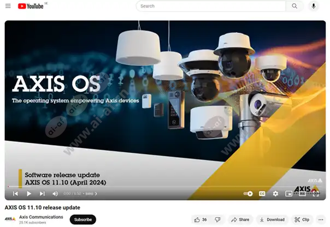Toggle closed captions
The width and height of the screenshot is (330, 227).
coord(262,194)
